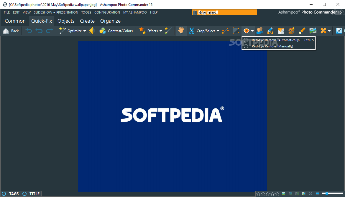The width and height of the screenshot is (345, 197).
Task: Click the blue eraser tool icon
Action: [270, 31]
